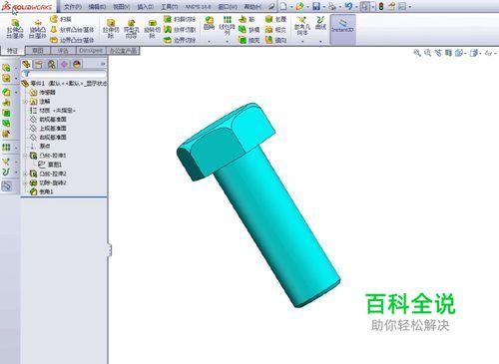Select the Linear Pattern (线性阵列) tool

point(227,25)
